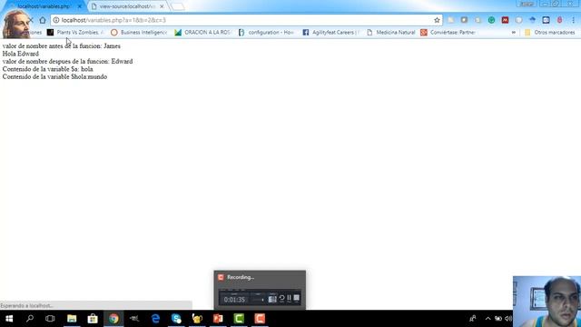This screenshot has width=581, height=327.
Task: Show hidden system tray icons chevron
Action: click(x=488, y=319)
